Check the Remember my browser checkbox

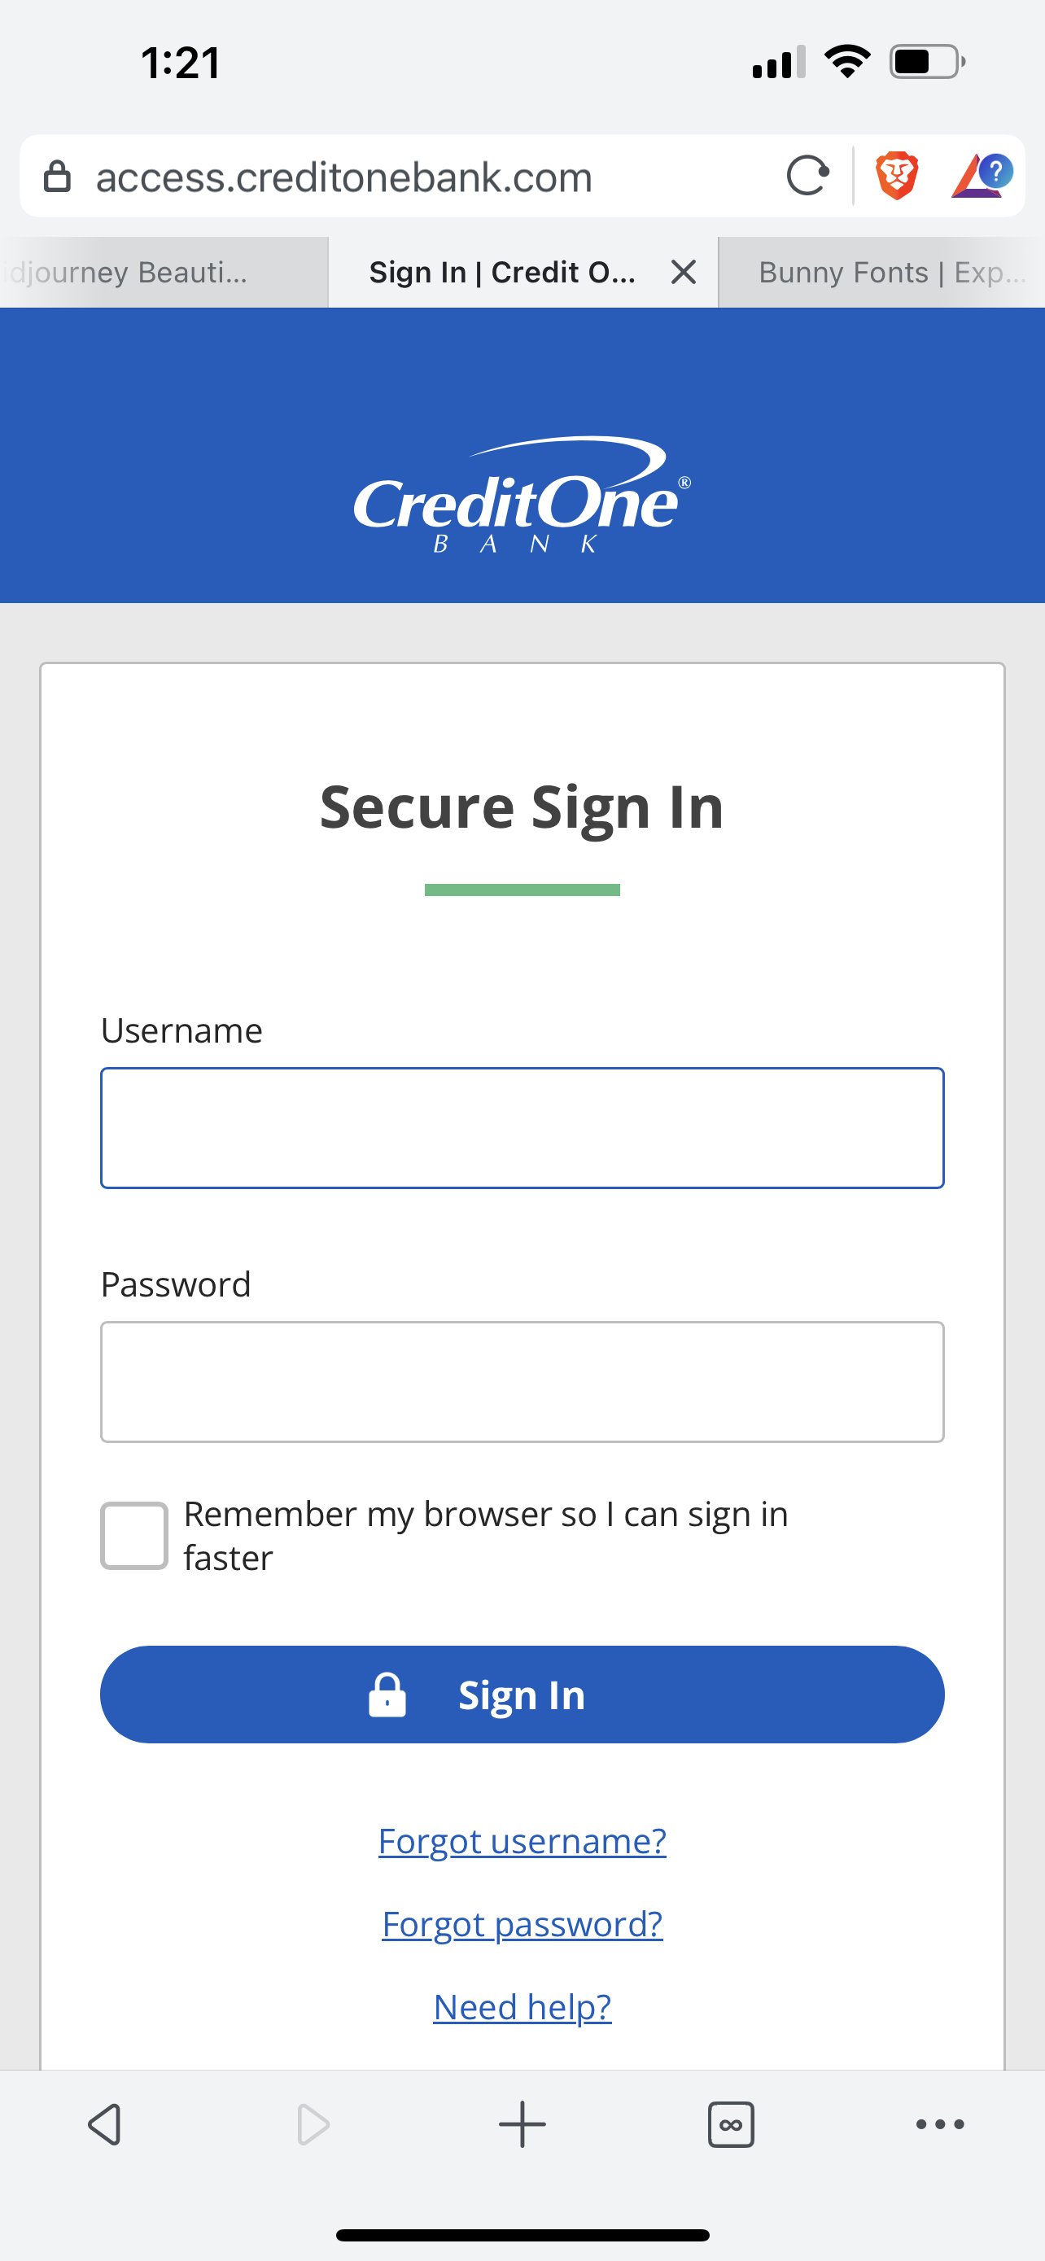click(134, 1536)
